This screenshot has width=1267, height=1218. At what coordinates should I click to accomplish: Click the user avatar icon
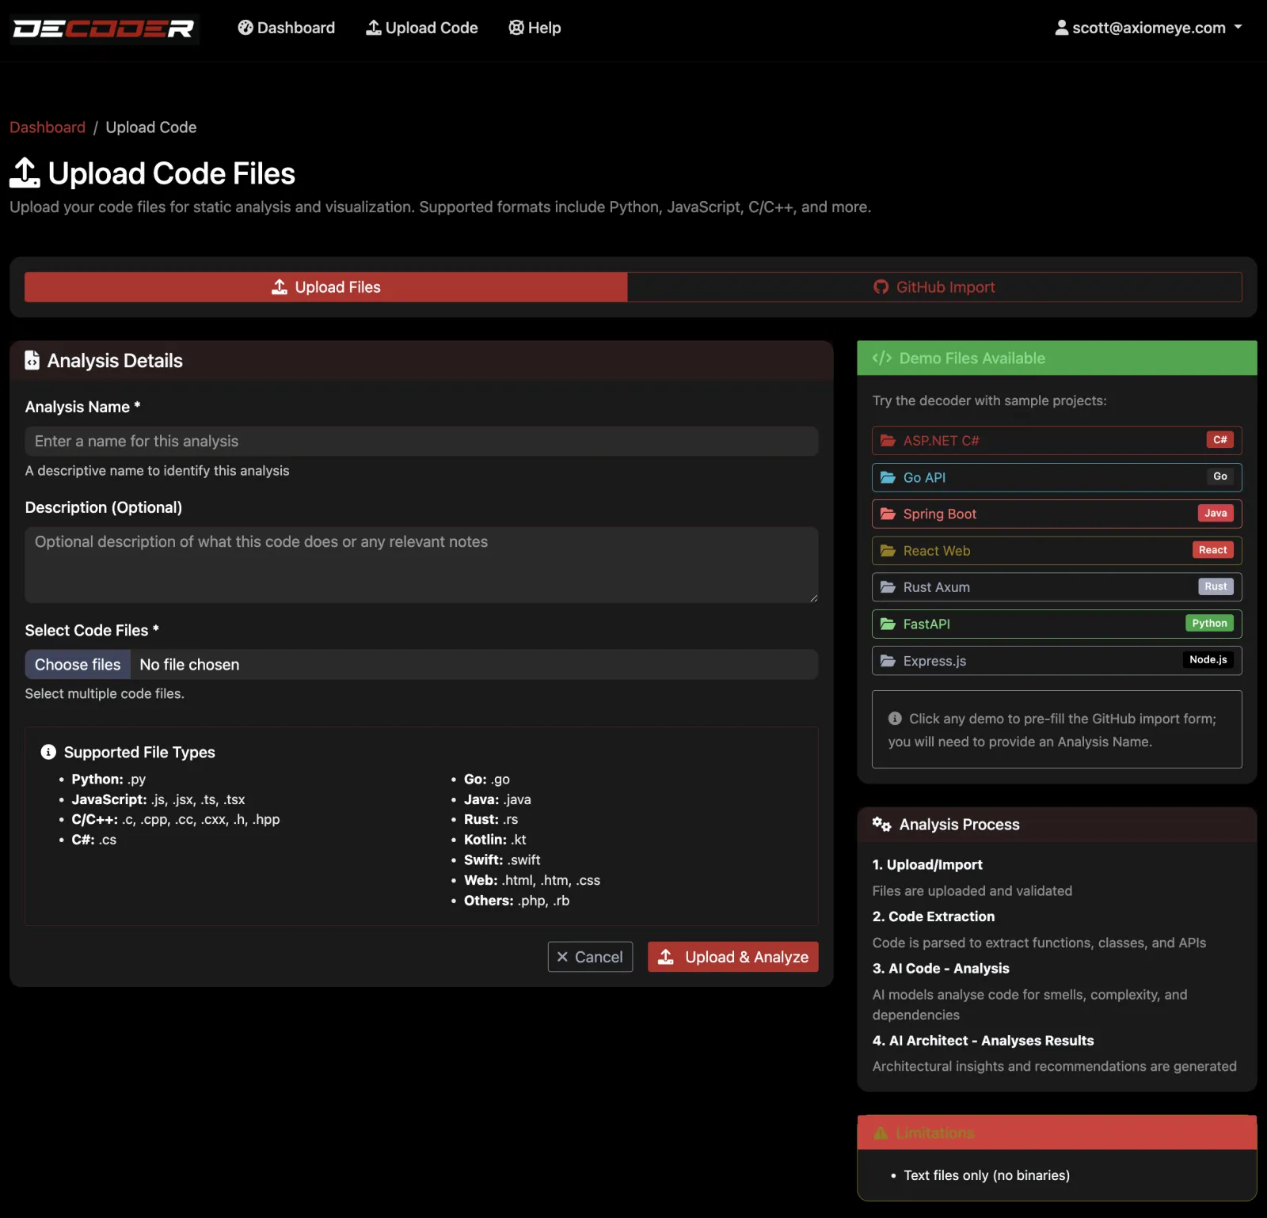(x=1062, y=28)
